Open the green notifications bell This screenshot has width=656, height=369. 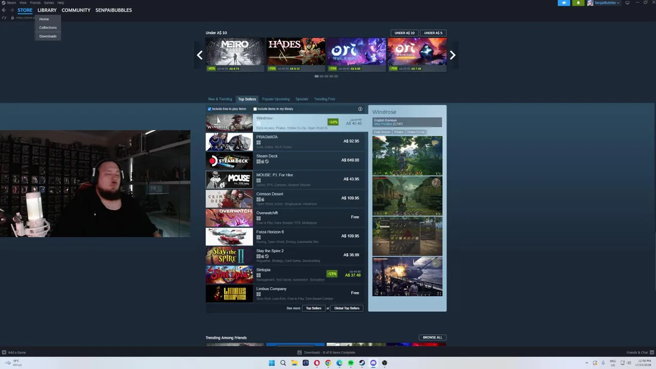click(x=578, y=3)
